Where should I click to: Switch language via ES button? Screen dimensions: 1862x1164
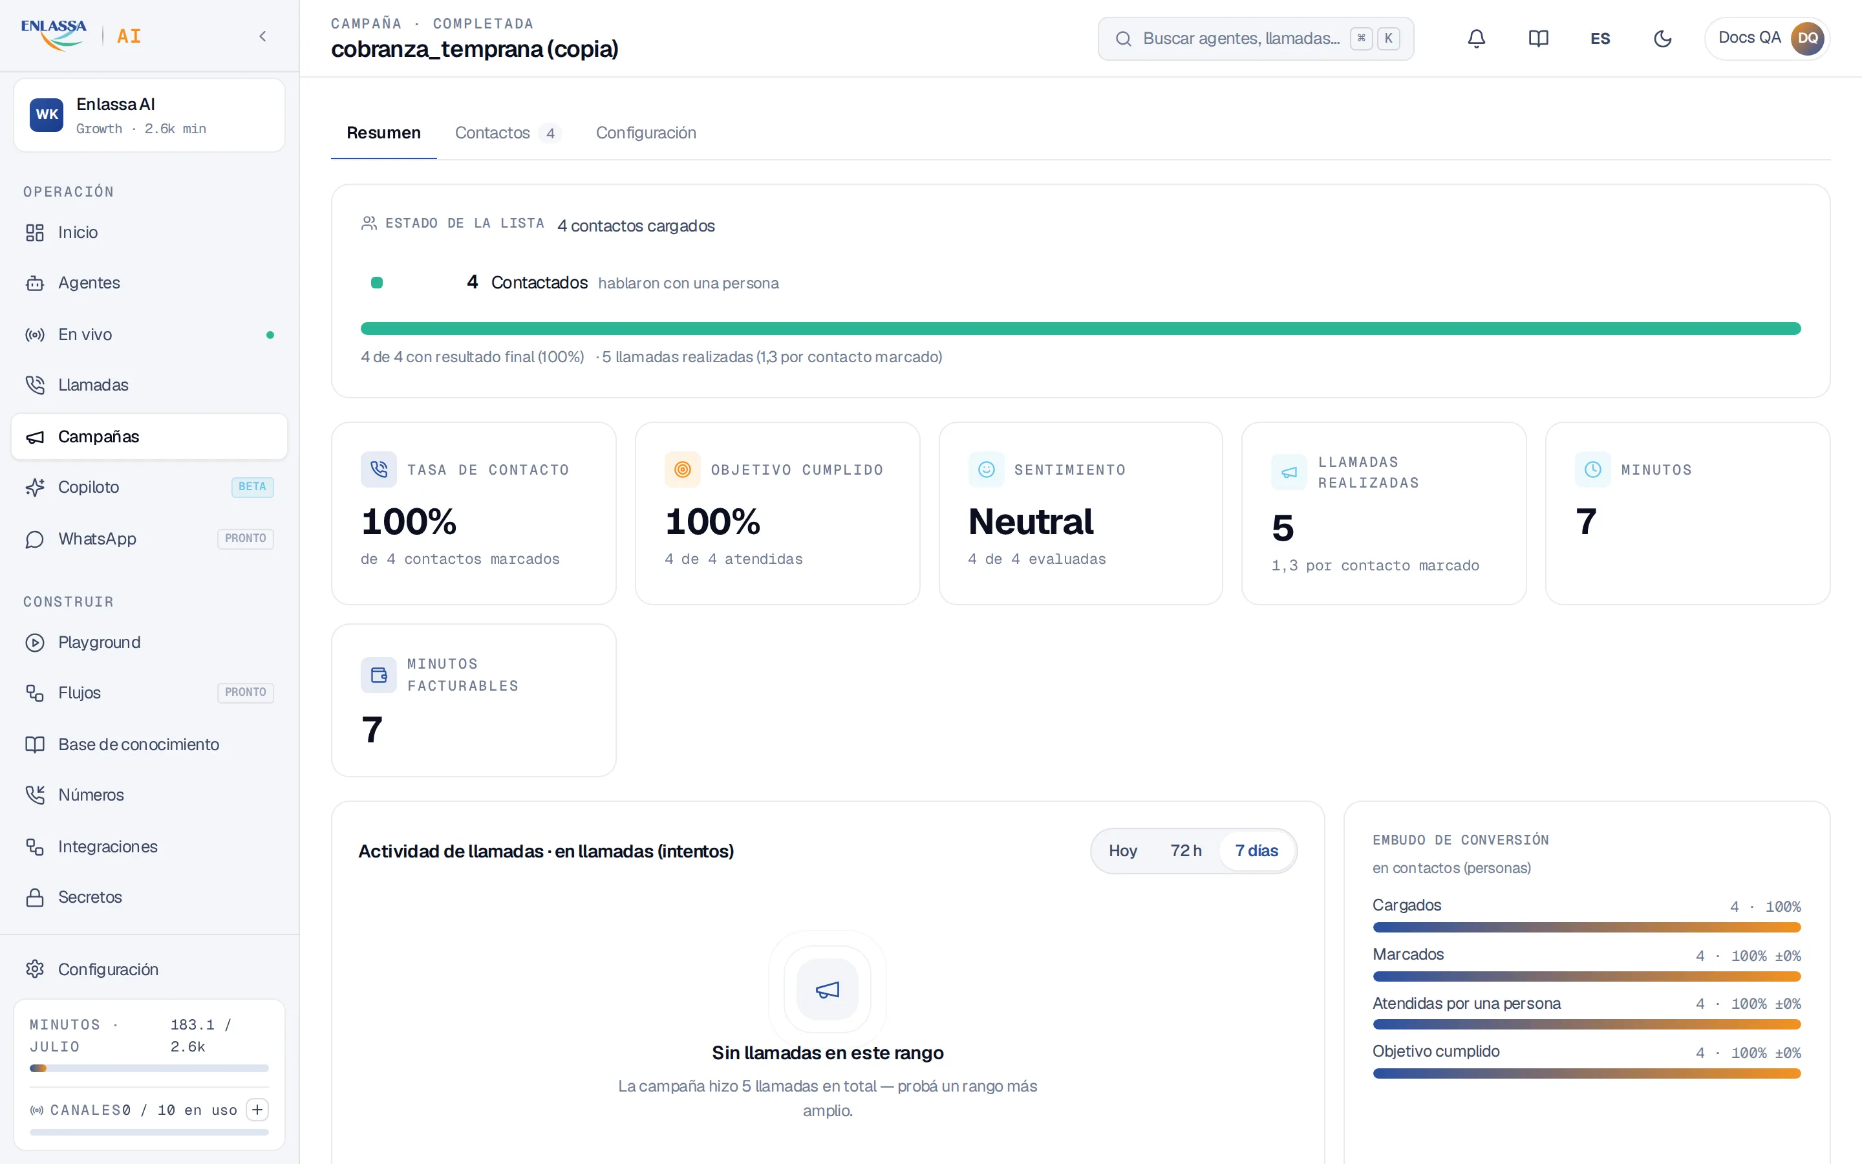(x=1600, y=39)
